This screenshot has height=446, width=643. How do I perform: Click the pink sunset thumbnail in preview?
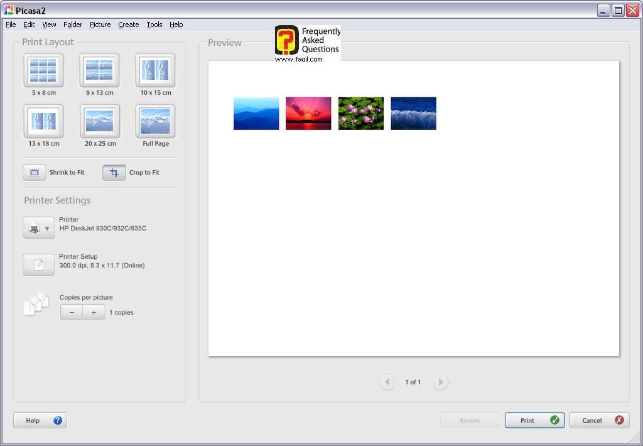click(x=308, y=114)
